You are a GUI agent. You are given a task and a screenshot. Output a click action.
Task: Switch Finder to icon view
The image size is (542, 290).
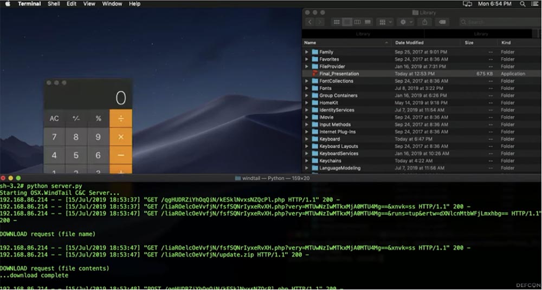[x=337, y=22]
